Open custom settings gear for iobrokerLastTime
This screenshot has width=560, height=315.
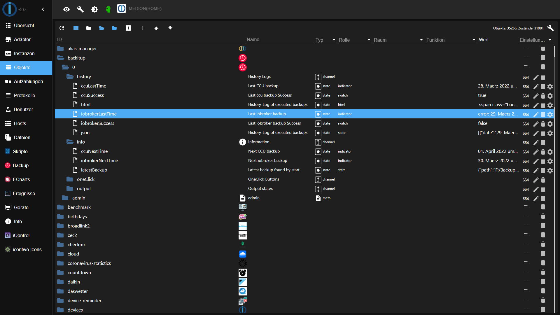click(x=550, y=115)
